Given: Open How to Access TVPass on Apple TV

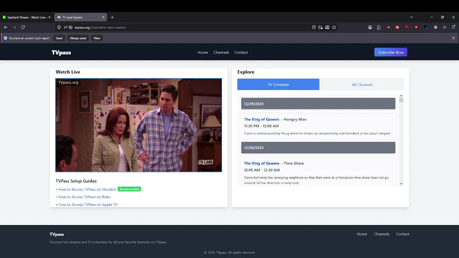Looking at the screenshot, I should [x=88, y=205].
